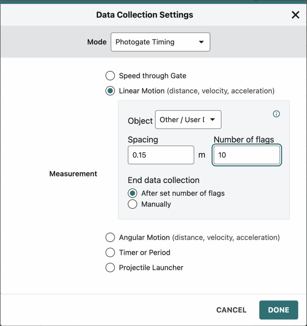Viewport: 307px width, 326px height.
Task: Close the Data Collection Settings dialog
Action: pos(295,15)
